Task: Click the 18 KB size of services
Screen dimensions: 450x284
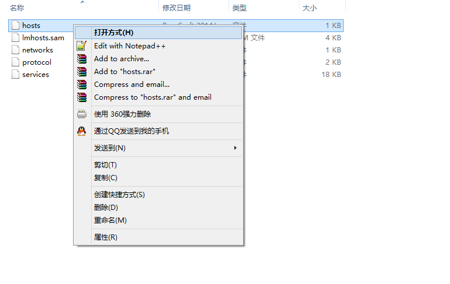Action: pos(331,75)
